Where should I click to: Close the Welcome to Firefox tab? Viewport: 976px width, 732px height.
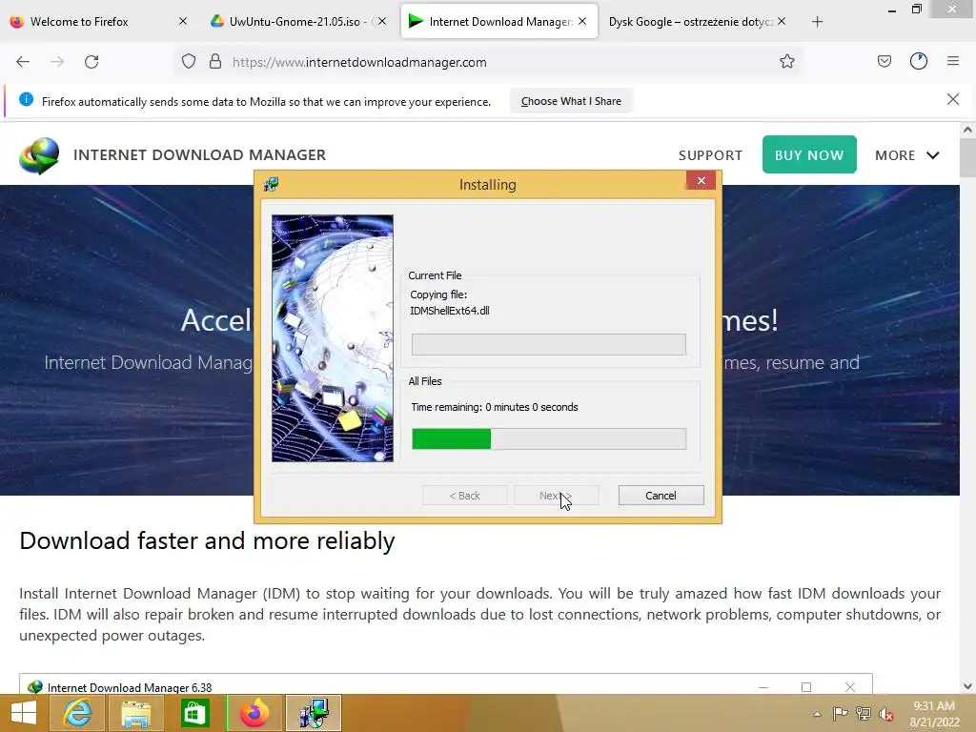tap(182, 21)
